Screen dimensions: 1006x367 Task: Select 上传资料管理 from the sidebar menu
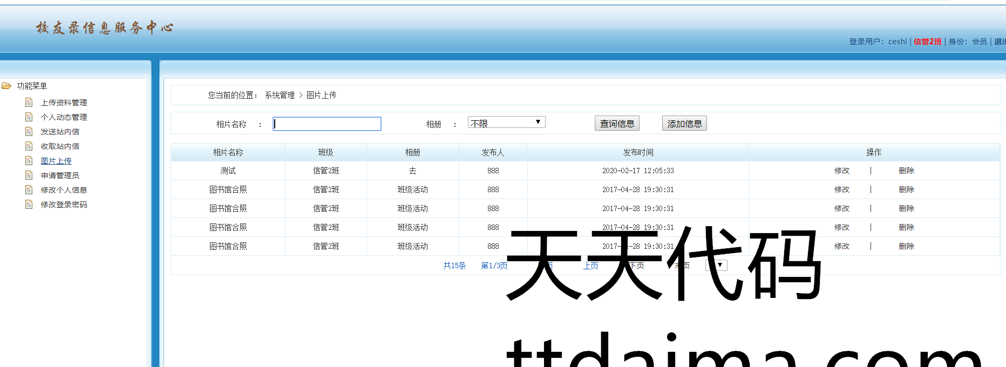tap(64, 103)
